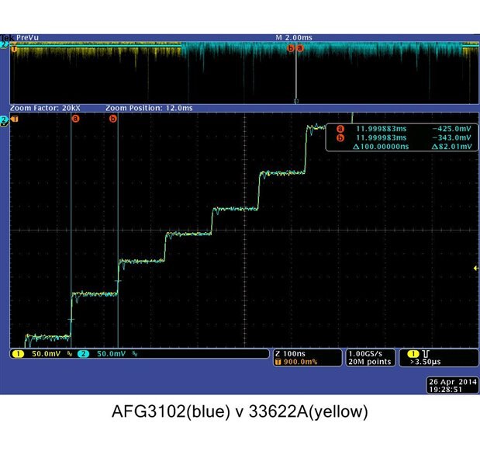Click delta voltage 82.01mV readout
This screenshot has height=451, width=480.
pyautogui.click(x=452, y=147)
